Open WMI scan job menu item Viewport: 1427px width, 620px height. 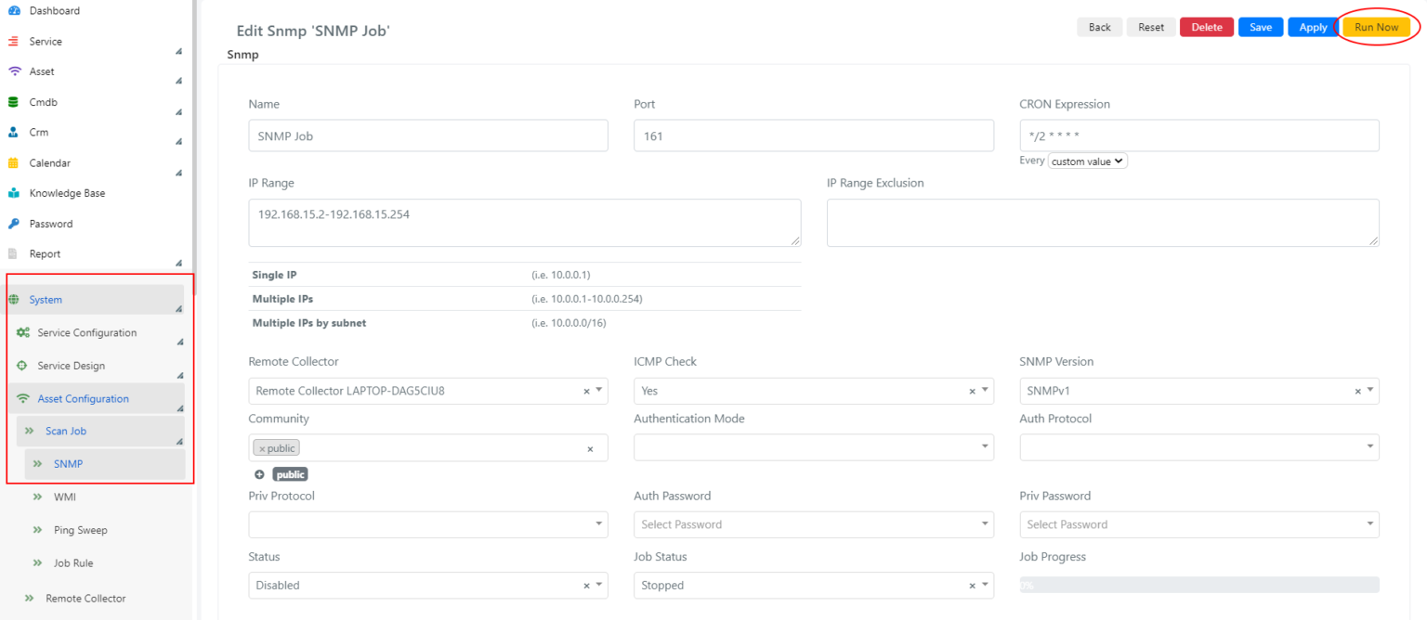65,497
